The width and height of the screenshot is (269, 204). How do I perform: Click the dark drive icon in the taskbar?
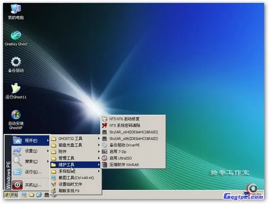tap(47, 195)
